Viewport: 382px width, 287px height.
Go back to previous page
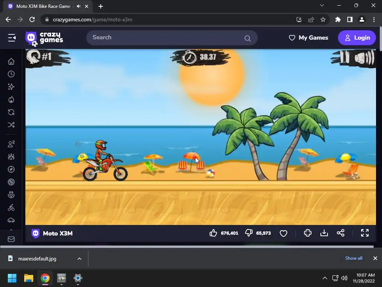(8, 19)
